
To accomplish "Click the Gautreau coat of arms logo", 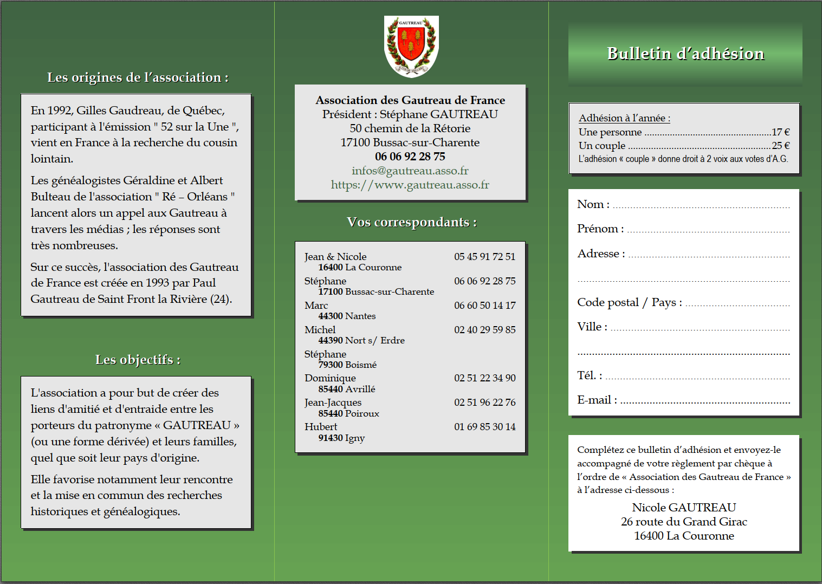I will click(x=411, y=47).
